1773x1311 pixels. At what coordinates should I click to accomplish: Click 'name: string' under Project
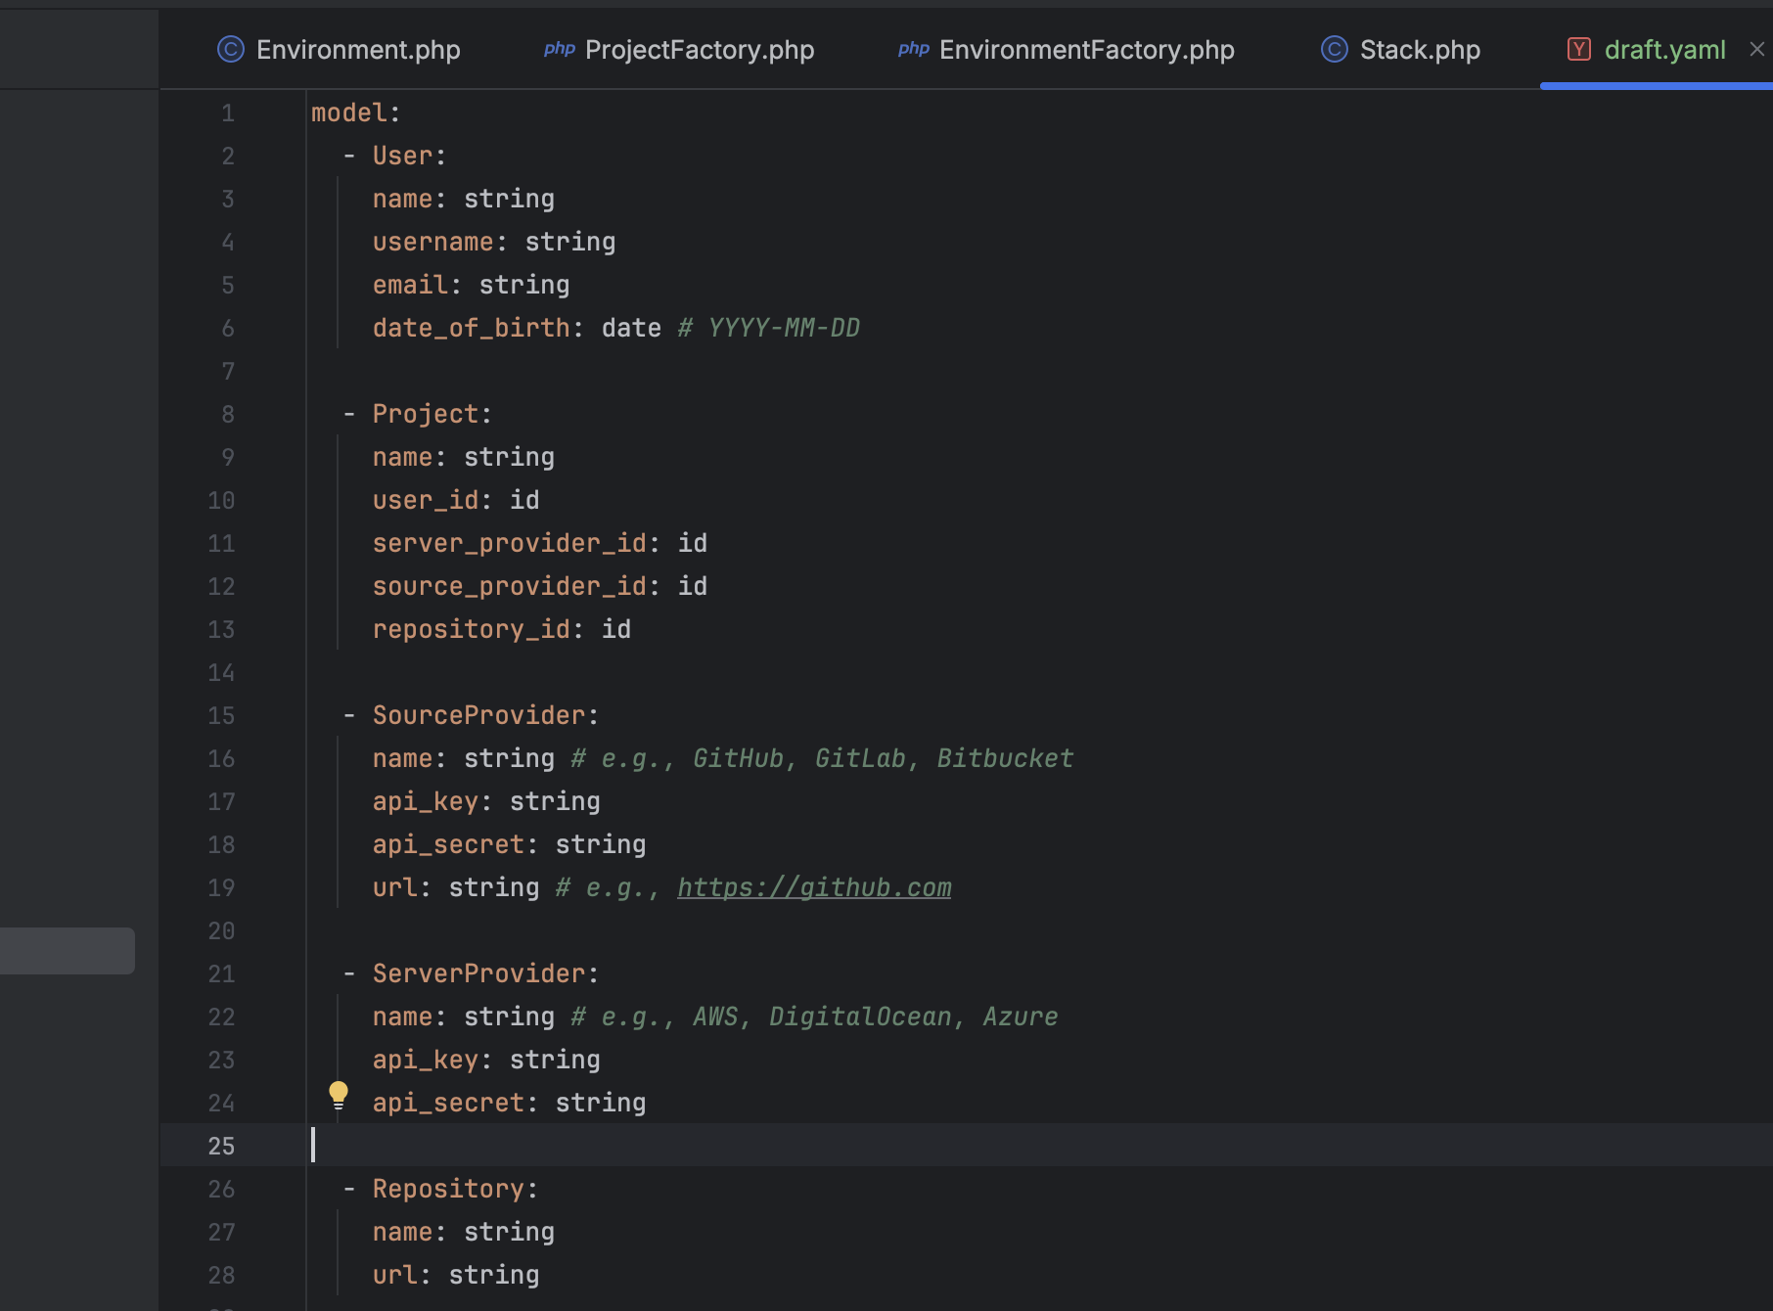pyautogui.click(x=463, y=457)
